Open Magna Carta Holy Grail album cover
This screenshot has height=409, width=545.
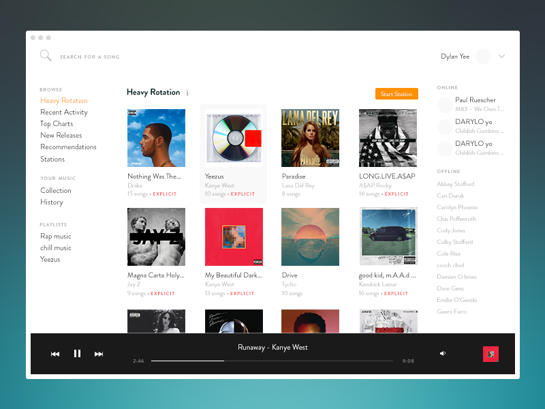tap(156, 237)
